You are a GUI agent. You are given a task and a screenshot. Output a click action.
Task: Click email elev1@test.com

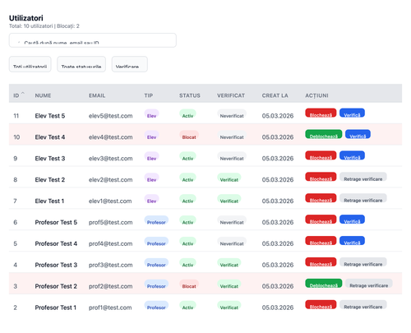click(x=110, y=201)
